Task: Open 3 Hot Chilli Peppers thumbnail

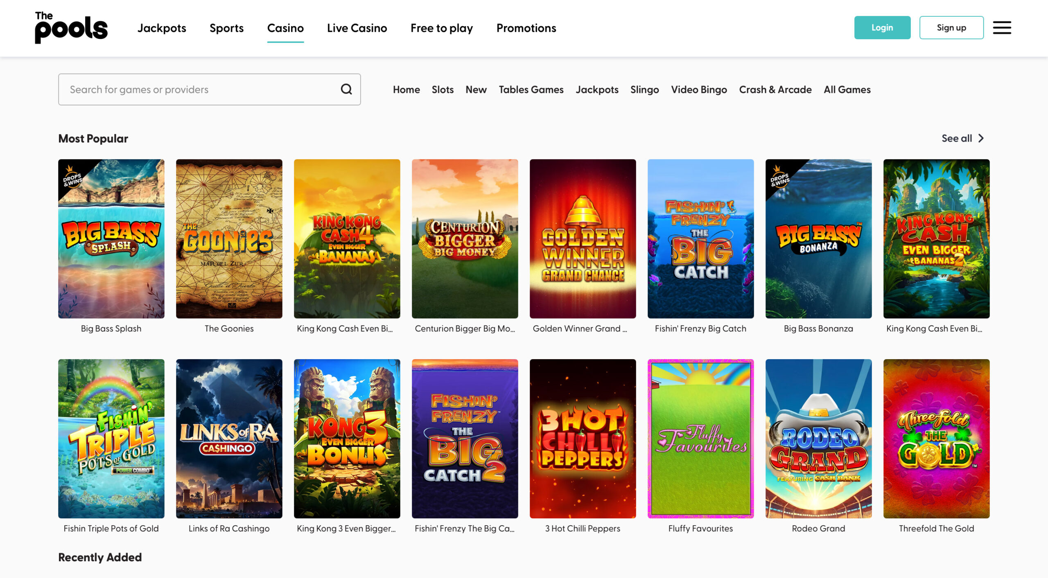Action: point(583,439)
